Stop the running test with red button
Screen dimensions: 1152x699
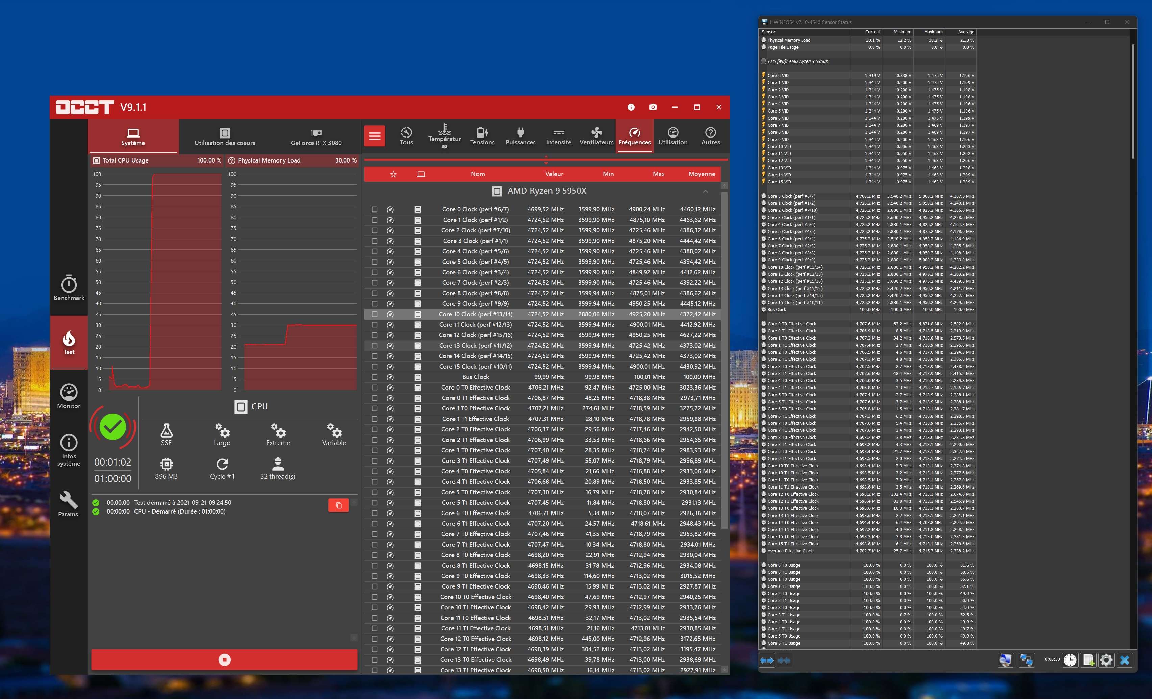point(224,660)
